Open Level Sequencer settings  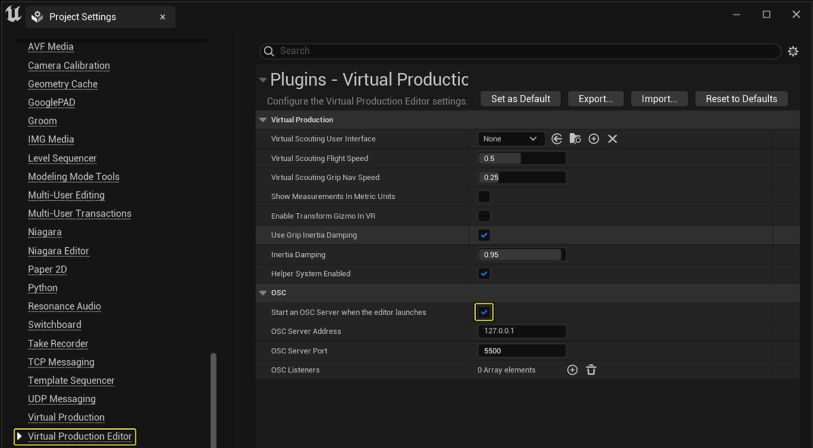62,158
